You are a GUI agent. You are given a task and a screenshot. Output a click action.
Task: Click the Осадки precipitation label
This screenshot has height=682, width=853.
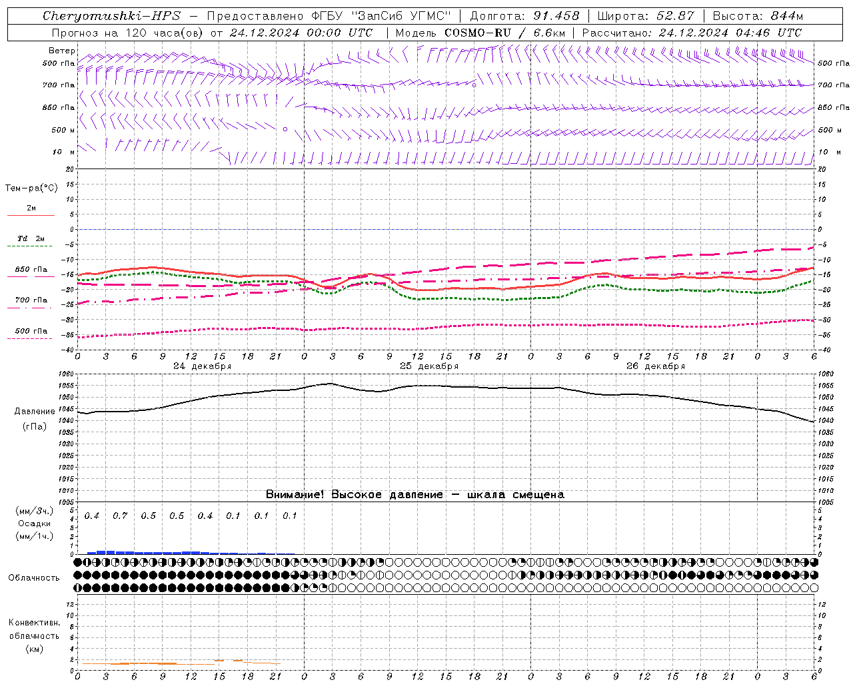[x=34, y=523]
